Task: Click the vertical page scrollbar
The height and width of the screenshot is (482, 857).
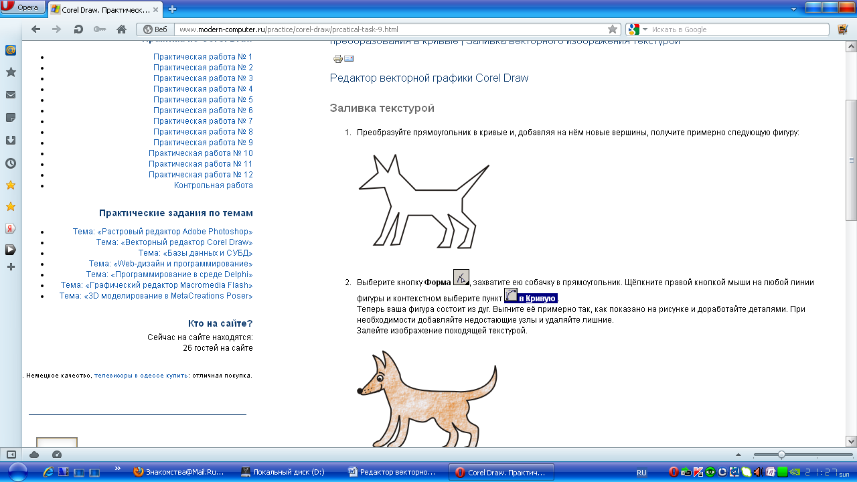Action: pyautogui.click(x=851, y=160)
